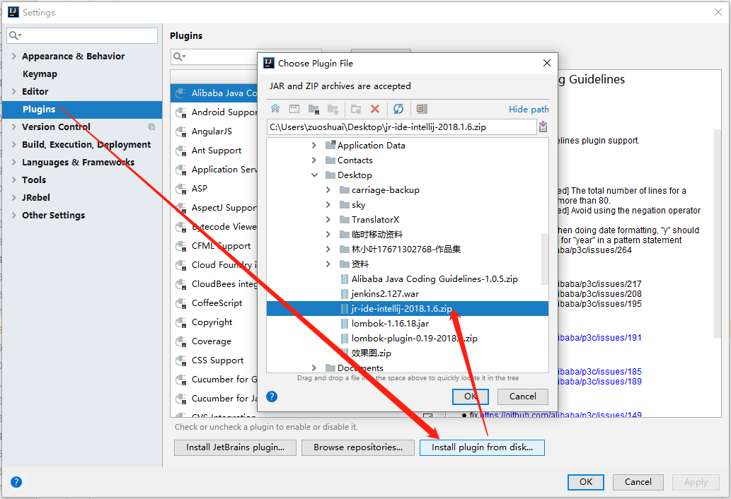This screenshot has height=499, width=731.
Task: Expand the carriage-backup folder
Action: [328, 190]
